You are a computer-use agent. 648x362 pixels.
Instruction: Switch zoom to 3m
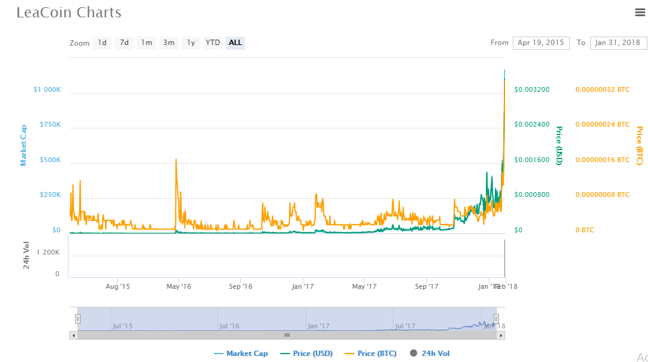tap(169, 43)
